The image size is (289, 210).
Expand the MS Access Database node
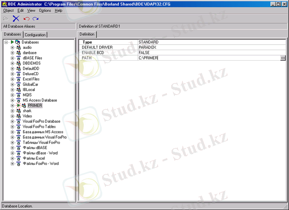point(12,100)
